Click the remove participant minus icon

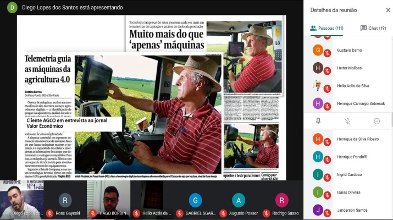pos(377,121)
